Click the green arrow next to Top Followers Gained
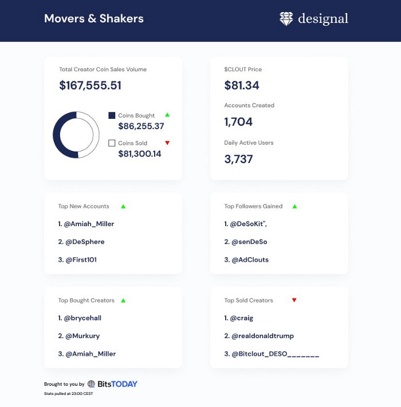This screenshot has width=401, height=407. [x=294, y=207]
